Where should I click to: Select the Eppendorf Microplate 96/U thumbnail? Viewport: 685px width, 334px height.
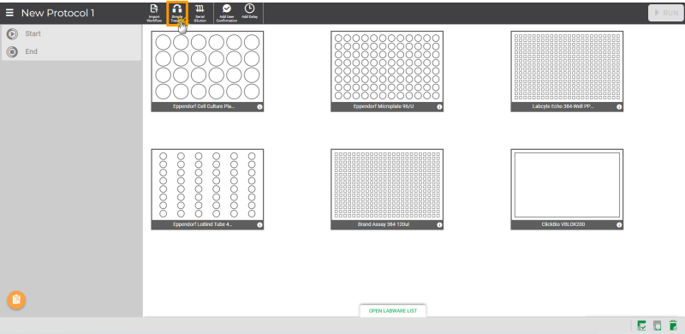[387, 71]
